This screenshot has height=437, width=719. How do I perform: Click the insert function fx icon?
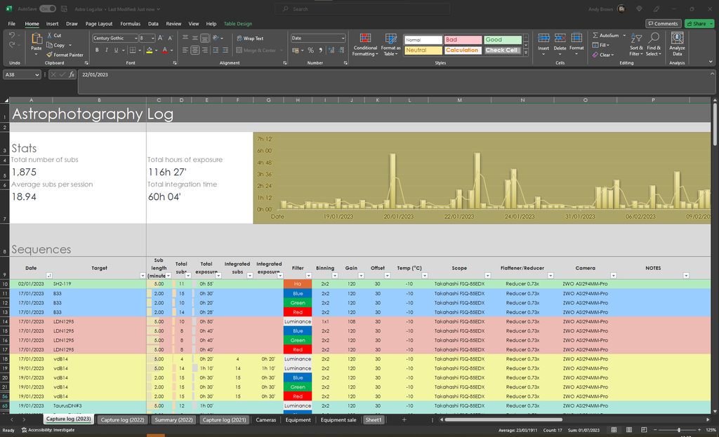tap(72, 74)
